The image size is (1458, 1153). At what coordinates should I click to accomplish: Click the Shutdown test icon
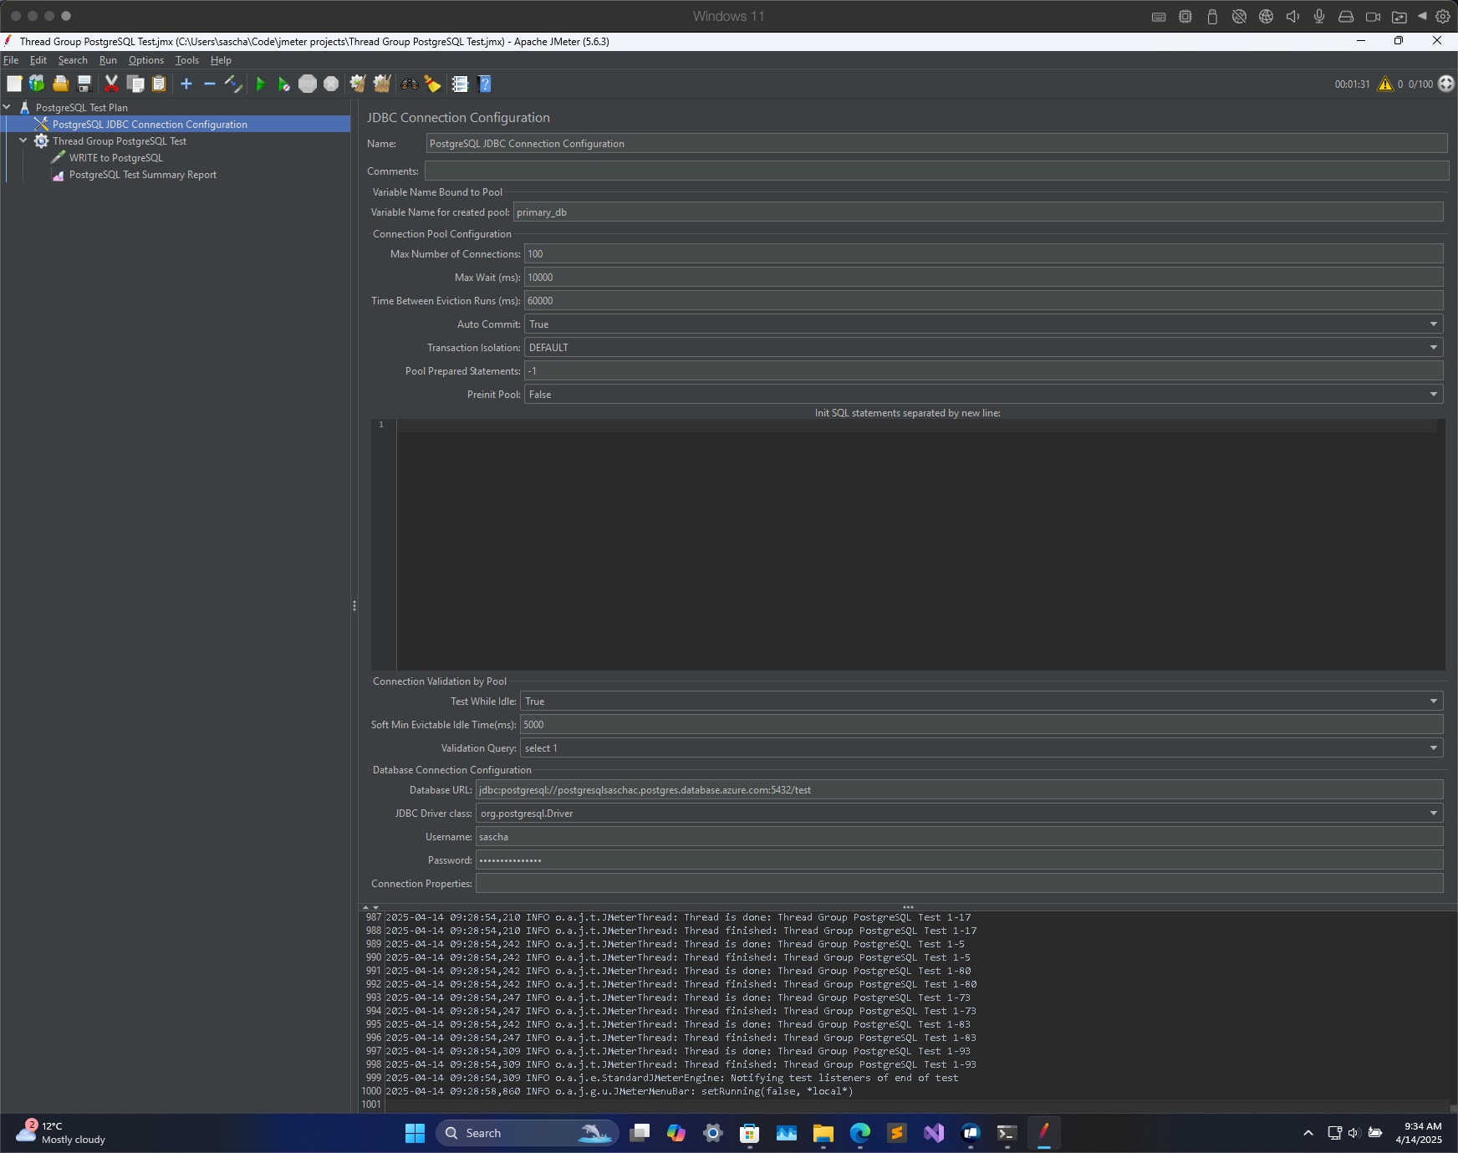click(x=331, y=84)
